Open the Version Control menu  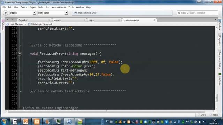59,7
